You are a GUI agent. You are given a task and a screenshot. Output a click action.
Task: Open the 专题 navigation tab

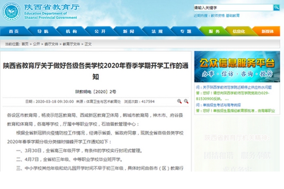(x=186, y=31)
